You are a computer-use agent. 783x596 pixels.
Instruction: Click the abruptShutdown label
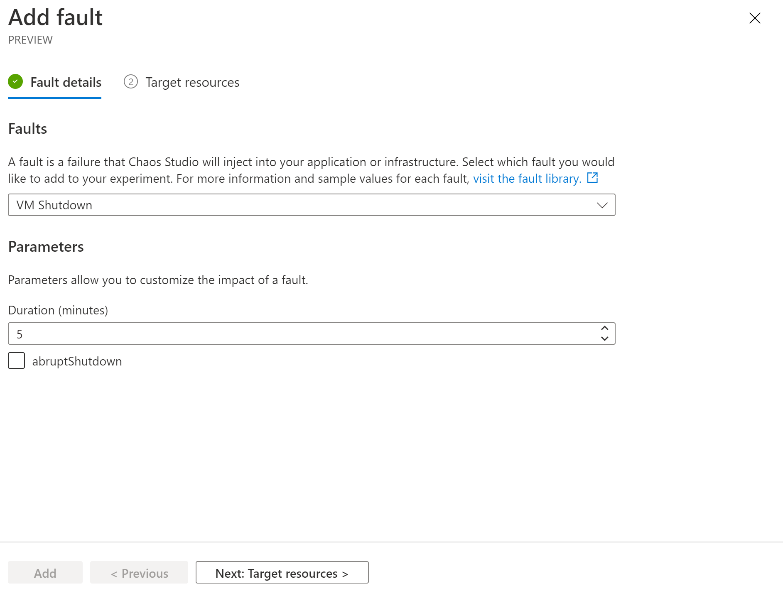(x=77, y=361)
